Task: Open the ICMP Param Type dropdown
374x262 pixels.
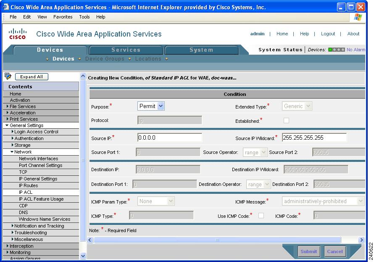Action: pyautogui.click(x=156, y=201)
